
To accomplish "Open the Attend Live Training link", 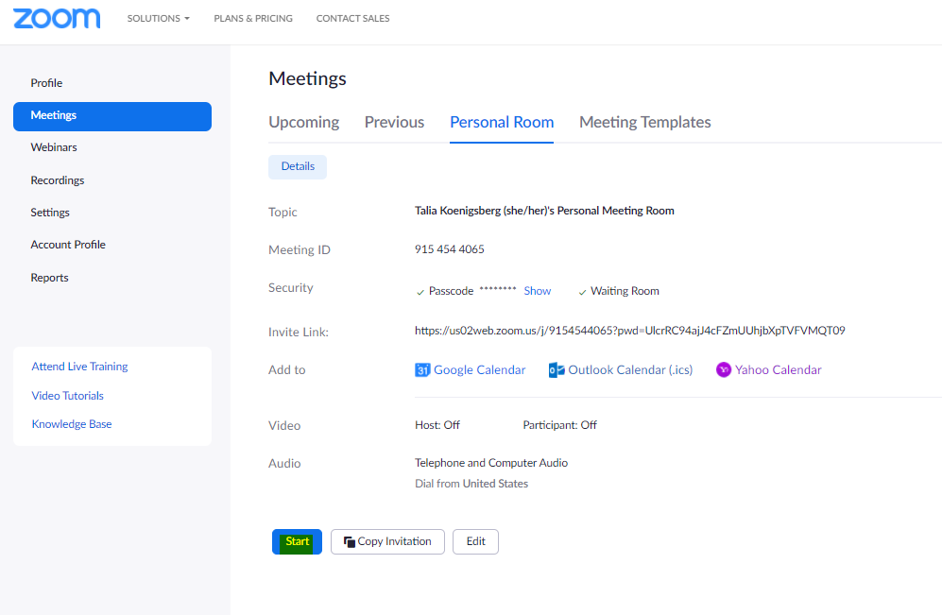I will [x=79, y=367].
